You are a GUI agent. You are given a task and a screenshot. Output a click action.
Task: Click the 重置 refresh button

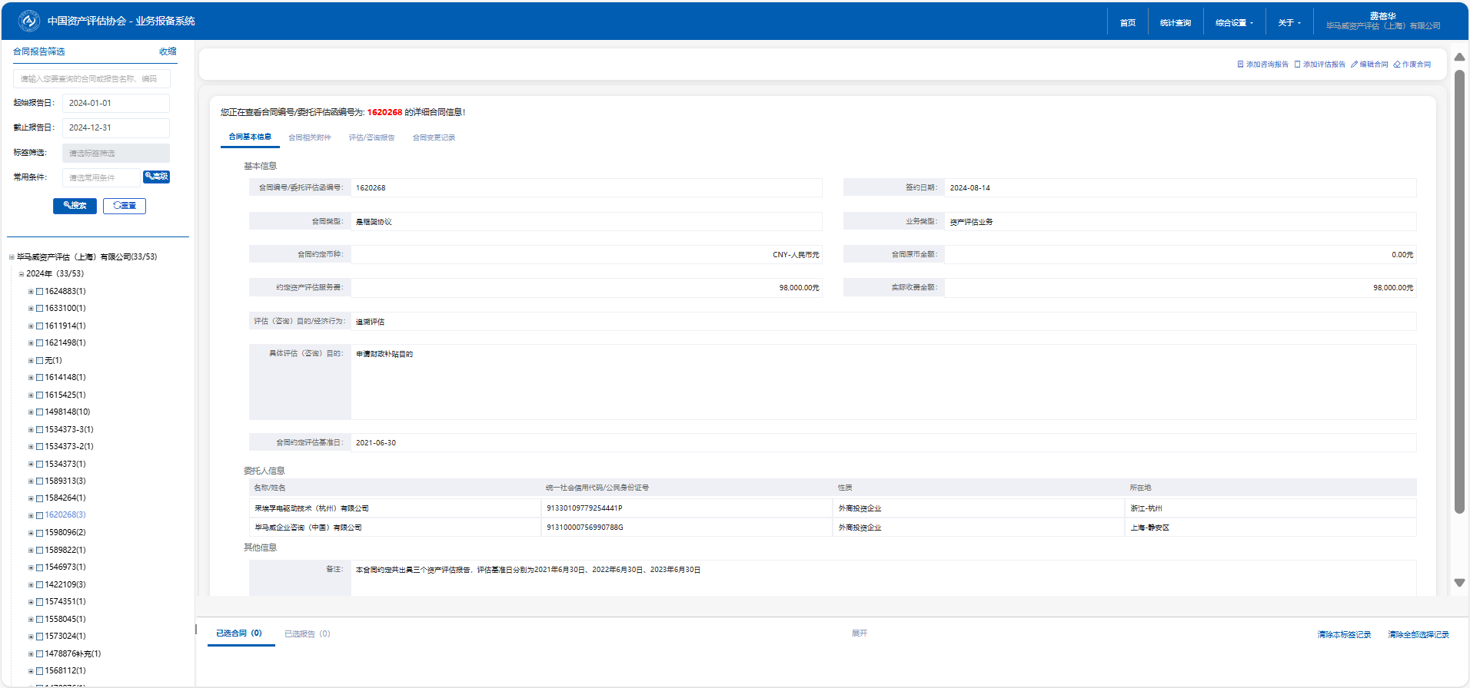[x=125, y=206]
